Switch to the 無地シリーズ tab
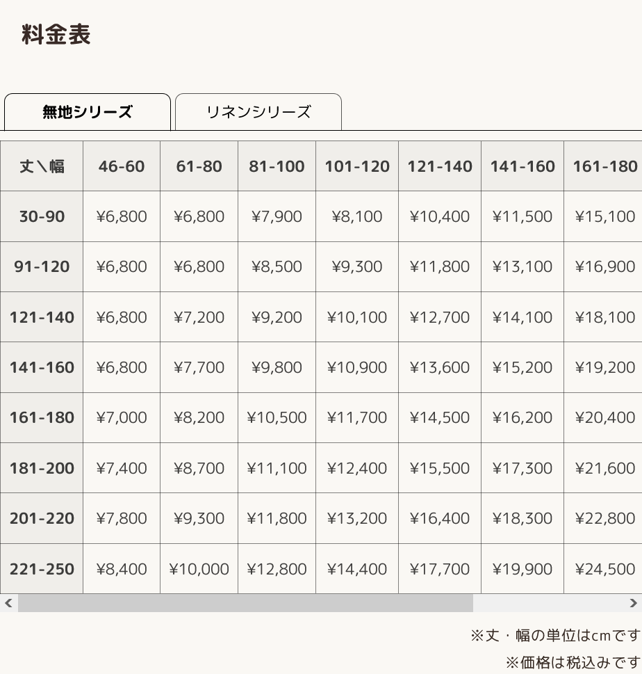The image size is (642, 674). (x=88, y=112)
